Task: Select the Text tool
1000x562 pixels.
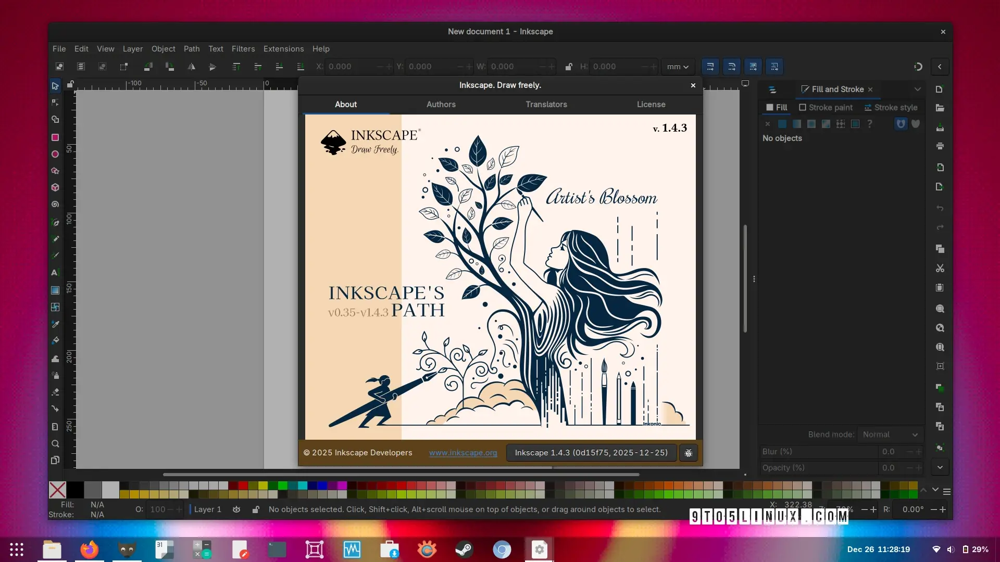Action: 54,272
